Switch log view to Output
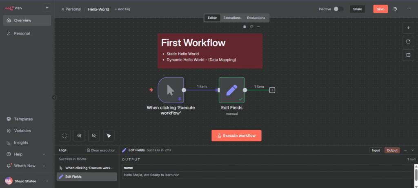 [x=392, y=150]
